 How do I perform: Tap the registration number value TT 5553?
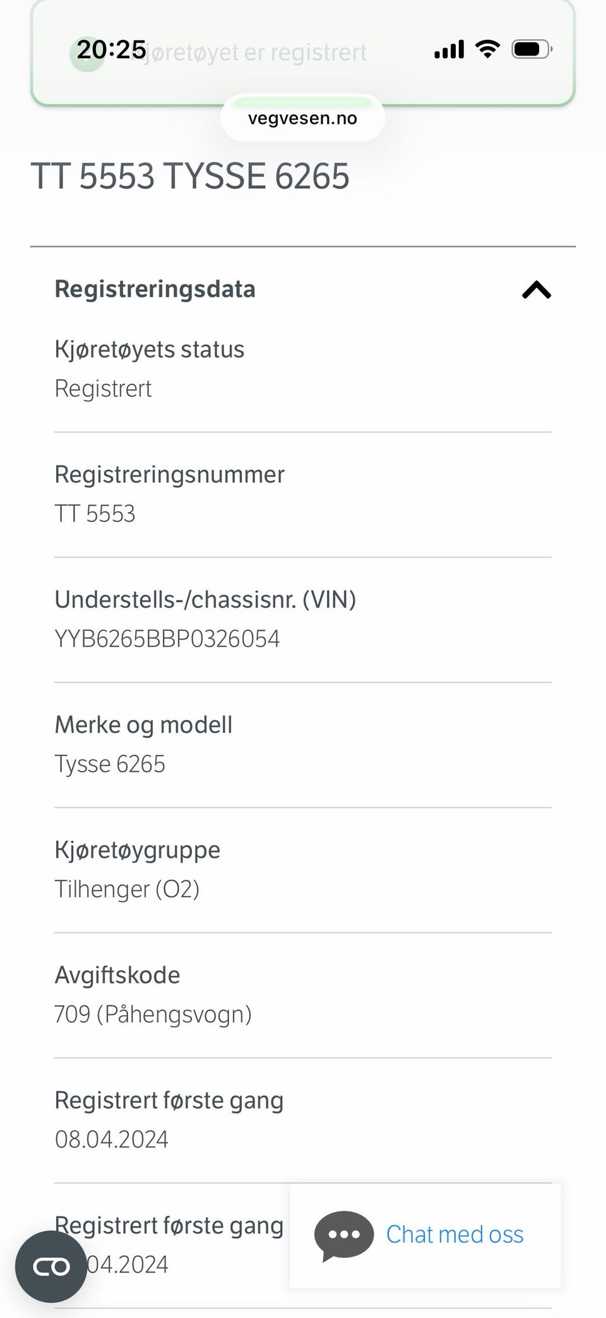[x=95, y=513]
